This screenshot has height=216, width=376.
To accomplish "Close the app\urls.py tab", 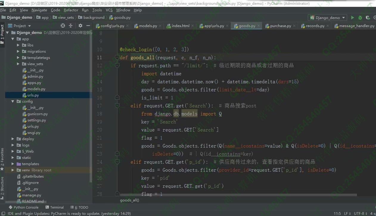I will pos(227,26).
